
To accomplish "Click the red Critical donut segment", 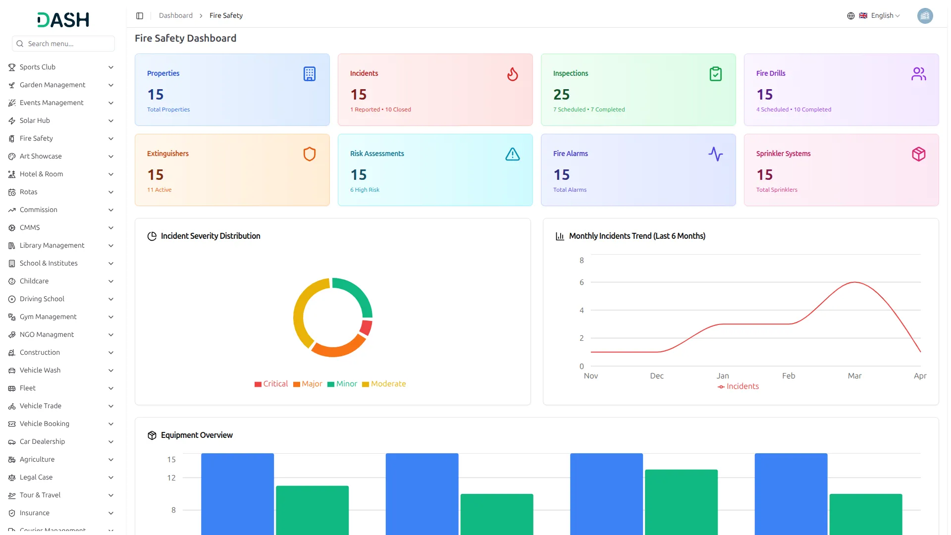I will 366,328.
